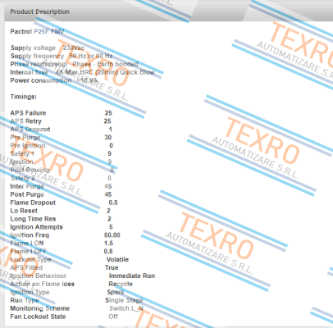Screen dimensions: 333x328
Task: Select the 'Volatile' lockout type value
Action: coord(117,260)
